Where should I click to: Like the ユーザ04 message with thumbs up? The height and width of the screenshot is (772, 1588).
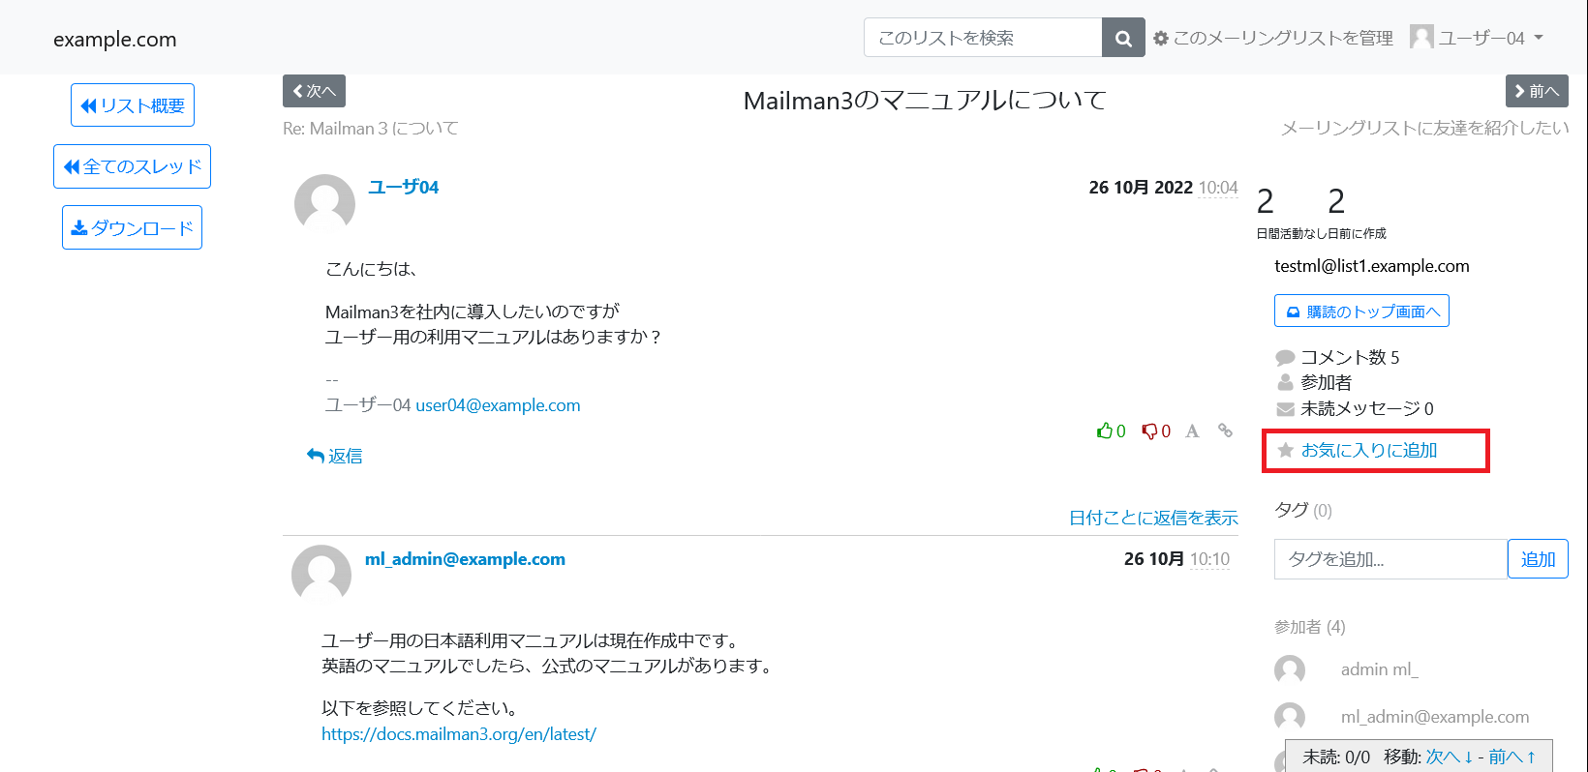coord(1111,431)
